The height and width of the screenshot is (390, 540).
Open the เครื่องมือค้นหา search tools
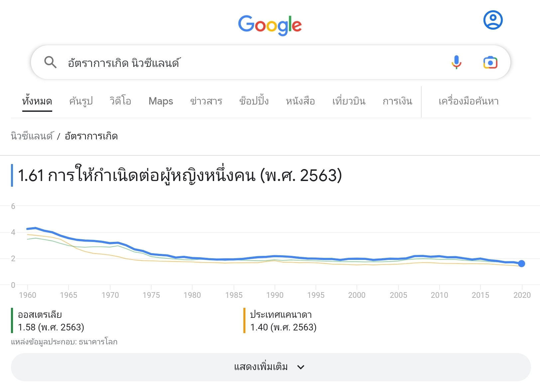[469, 101]
